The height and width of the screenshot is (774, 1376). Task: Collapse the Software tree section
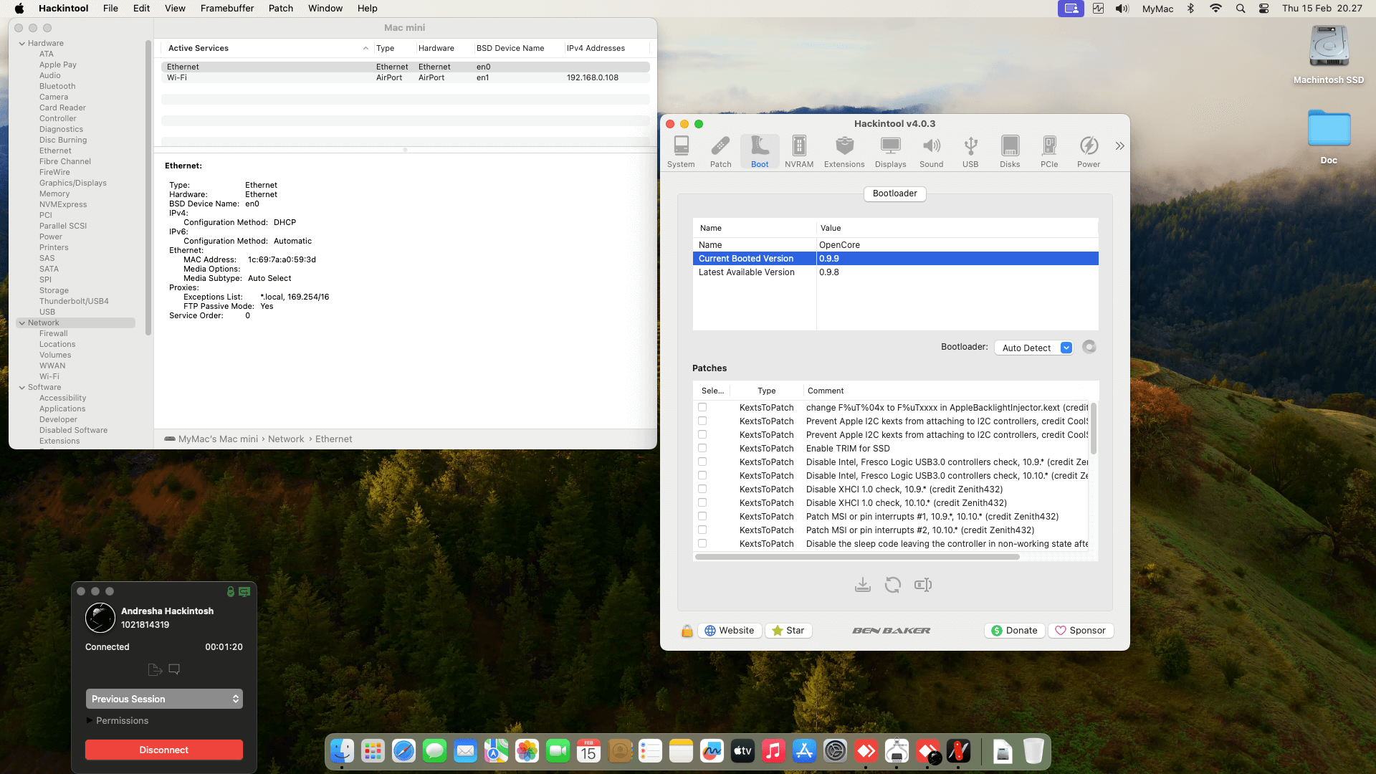(x=22, y=387)
